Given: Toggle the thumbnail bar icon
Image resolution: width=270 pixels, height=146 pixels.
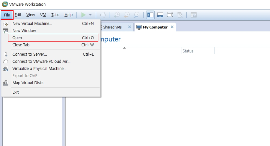Looking at the screenshot, I should point(160,15).
